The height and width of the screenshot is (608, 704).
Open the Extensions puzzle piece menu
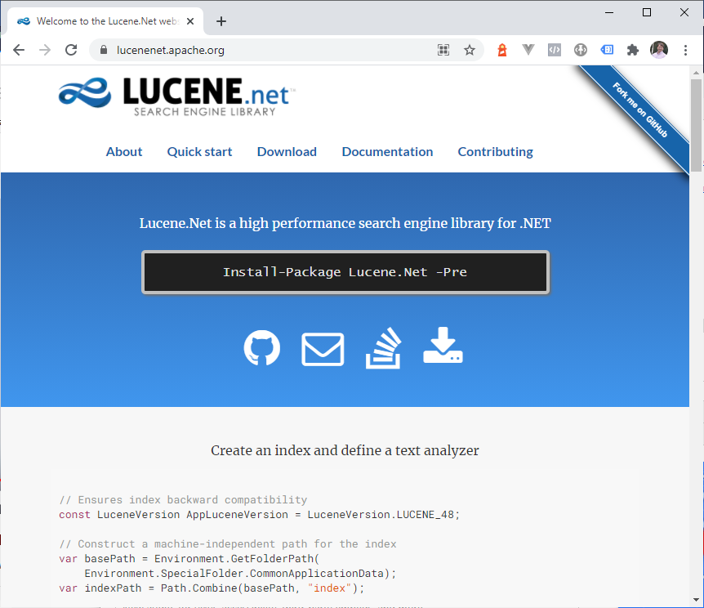(x=633, y=50)
